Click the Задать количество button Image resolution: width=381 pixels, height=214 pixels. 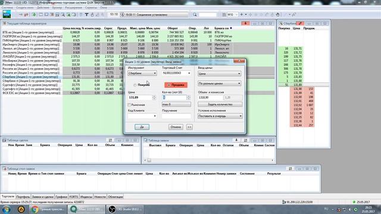coord(220,105)
